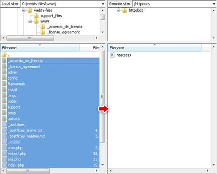Screen dimensions: 217x174
Task: Click the uploads folder icon
Action: [4, 118]
